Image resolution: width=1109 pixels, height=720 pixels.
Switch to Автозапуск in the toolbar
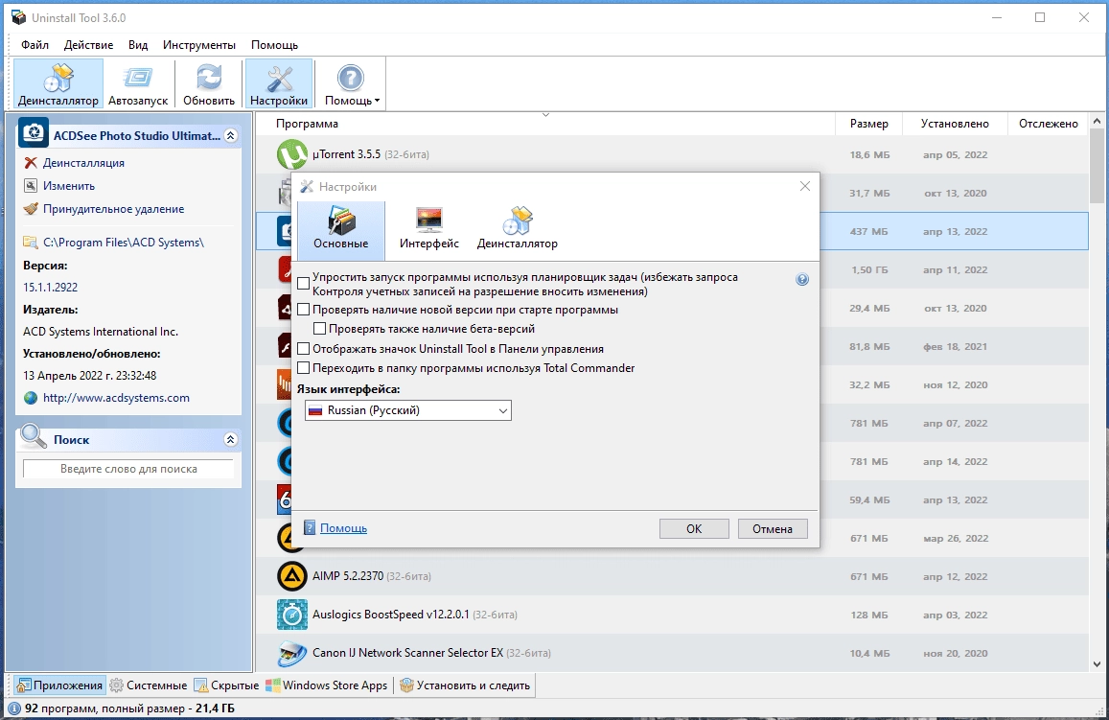tap(138, 83)
